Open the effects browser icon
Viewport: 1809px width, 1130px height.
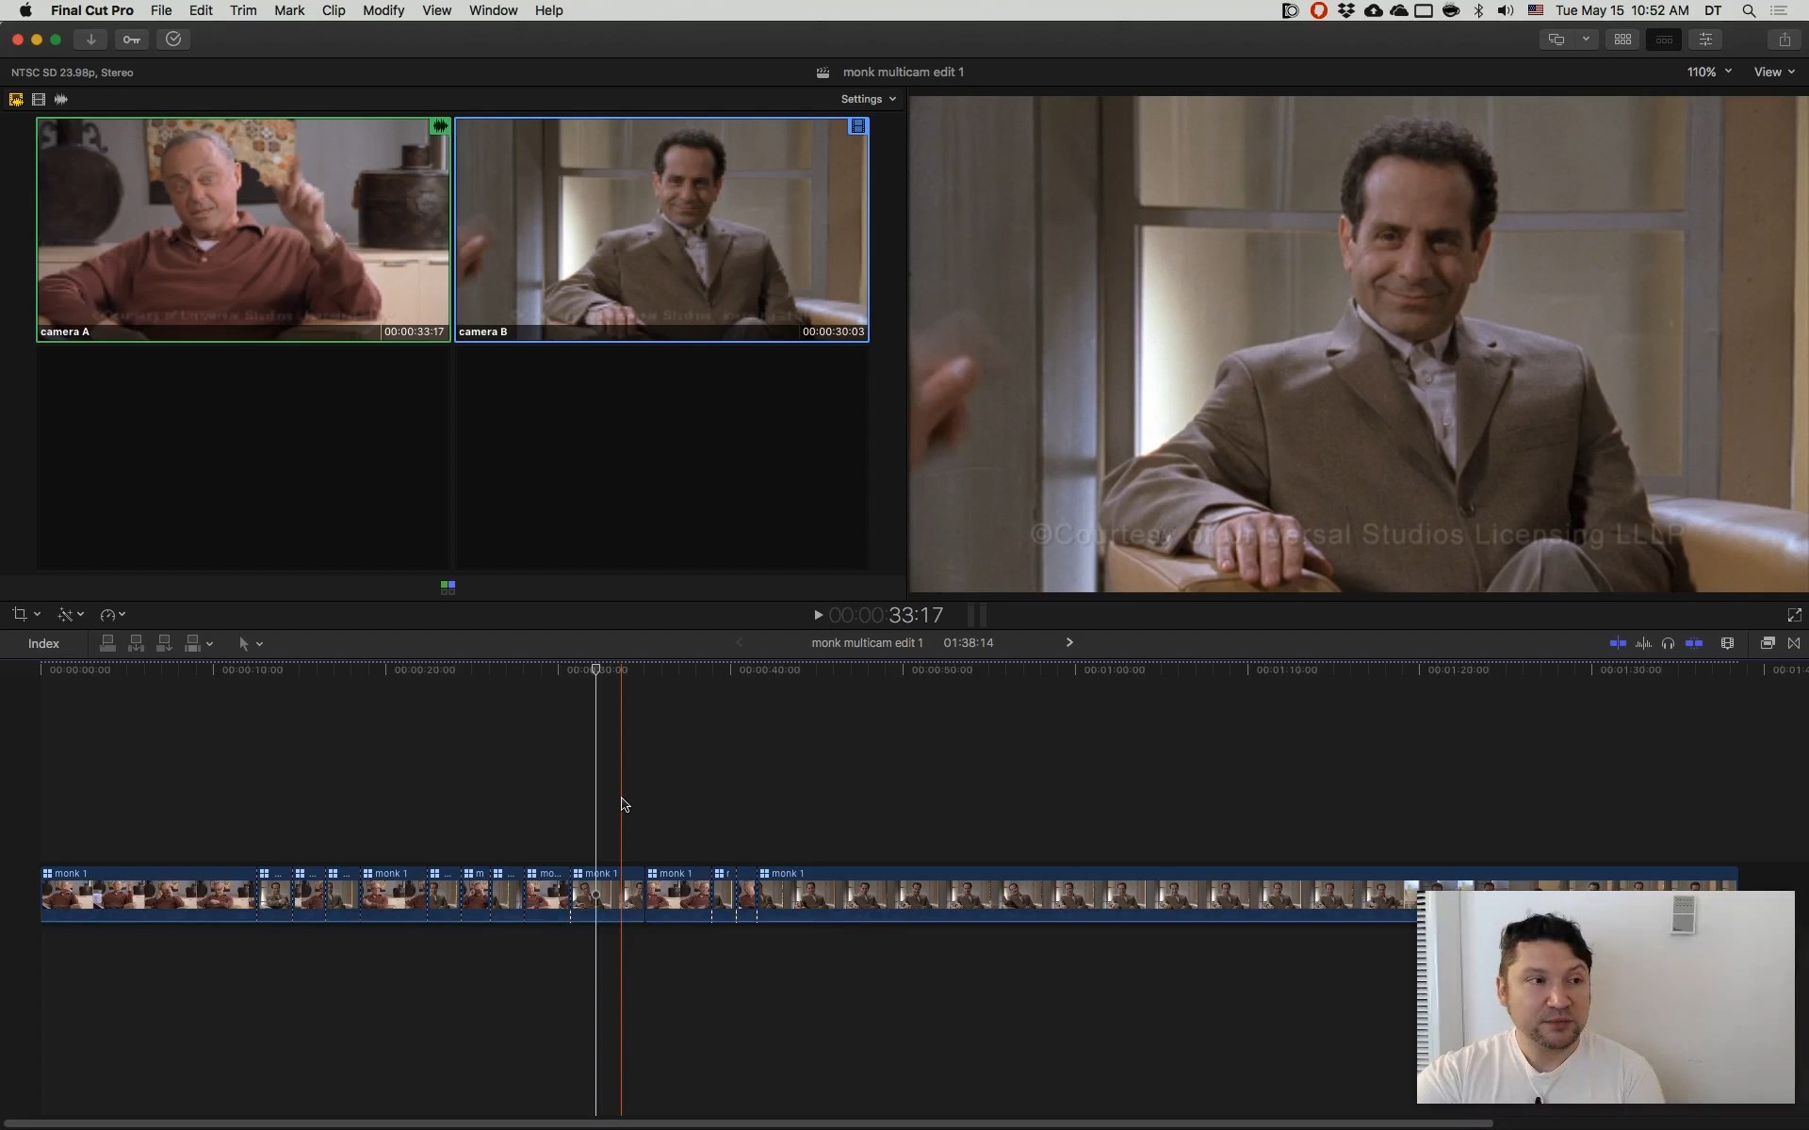pos(1768,643)
